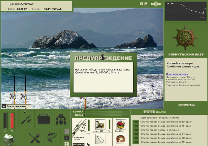This screenshot has width=208, height=146.
Task: Click the S icon beside pause
Action: pos(146,4)
